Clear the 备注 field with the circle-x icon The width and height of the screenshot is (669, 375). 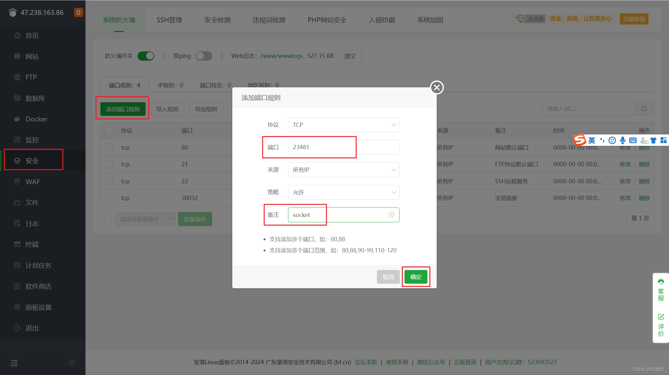(391, 215)
